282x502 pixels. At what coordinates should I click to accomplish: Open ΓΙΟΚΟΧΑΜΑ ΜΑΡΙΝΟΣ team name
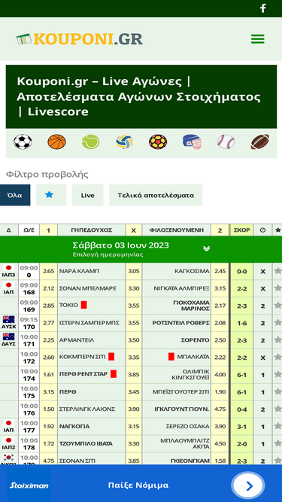(192, 306)
